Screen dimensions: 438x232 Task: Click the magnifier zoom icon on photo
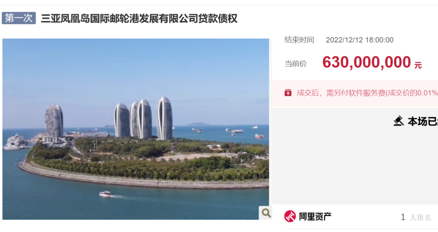[266, 213]
